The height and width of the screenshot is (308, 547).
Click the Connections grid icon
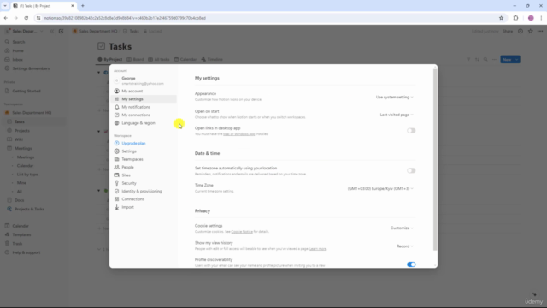[x=117, y=199]
